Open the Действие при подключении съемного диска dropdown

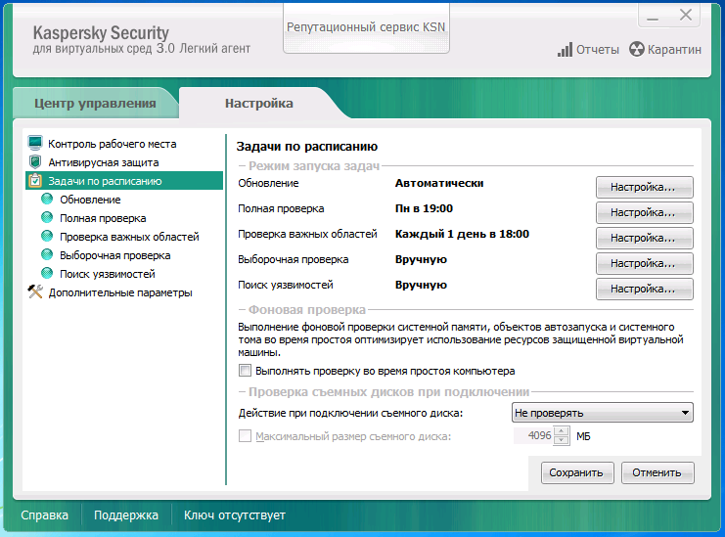click(603, 413)
